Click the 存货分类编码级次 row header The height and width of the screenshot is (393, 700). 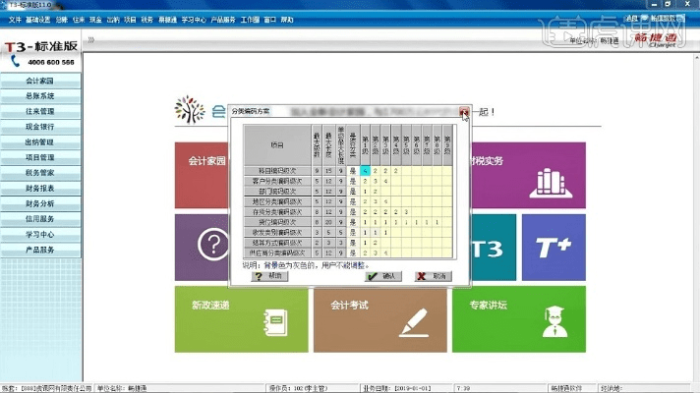tap(277, 212)
